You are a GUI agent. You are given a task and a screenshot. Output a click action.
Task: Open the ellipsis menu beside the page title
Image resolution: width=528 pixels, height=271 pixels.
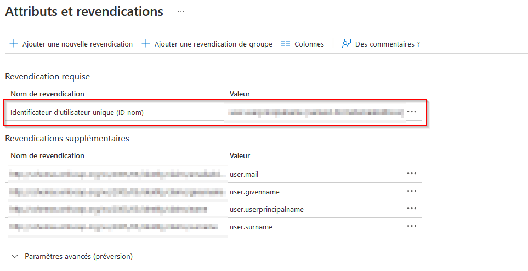point(181,11)
